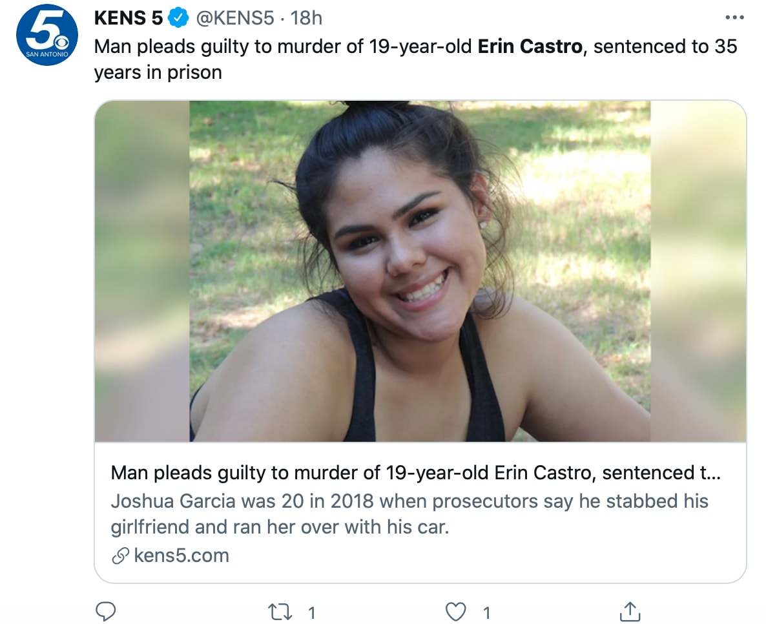Viewport: 766px width, 624px height.
Task: Click the chain link icon beside kens5.com
Action: coord(120,556)
